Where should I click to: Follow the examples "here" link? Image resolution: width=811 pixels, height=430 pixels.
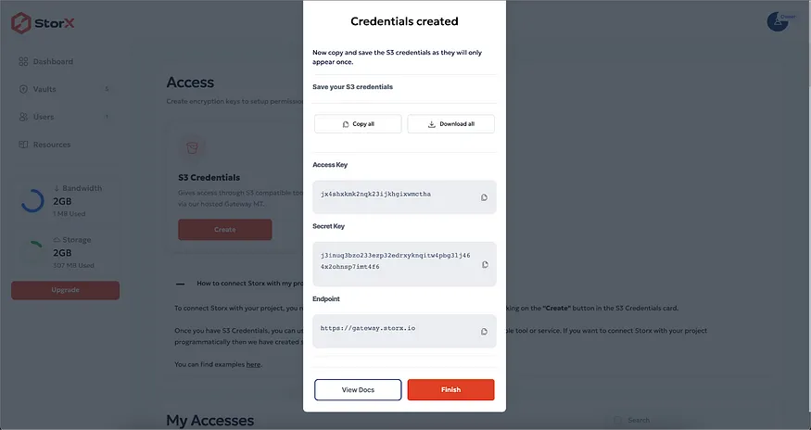click(253, 365)
